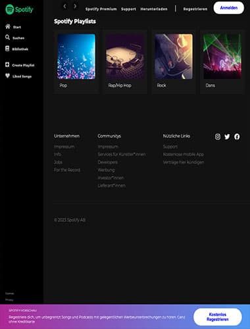Open the Rap/Hip Hop playlist cover
250x329 pixels.
[125, 57]
